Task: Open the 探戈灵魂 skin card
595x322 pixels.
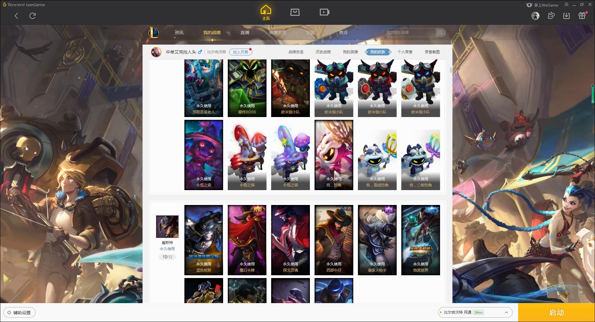Action: (x=290, y=240)
